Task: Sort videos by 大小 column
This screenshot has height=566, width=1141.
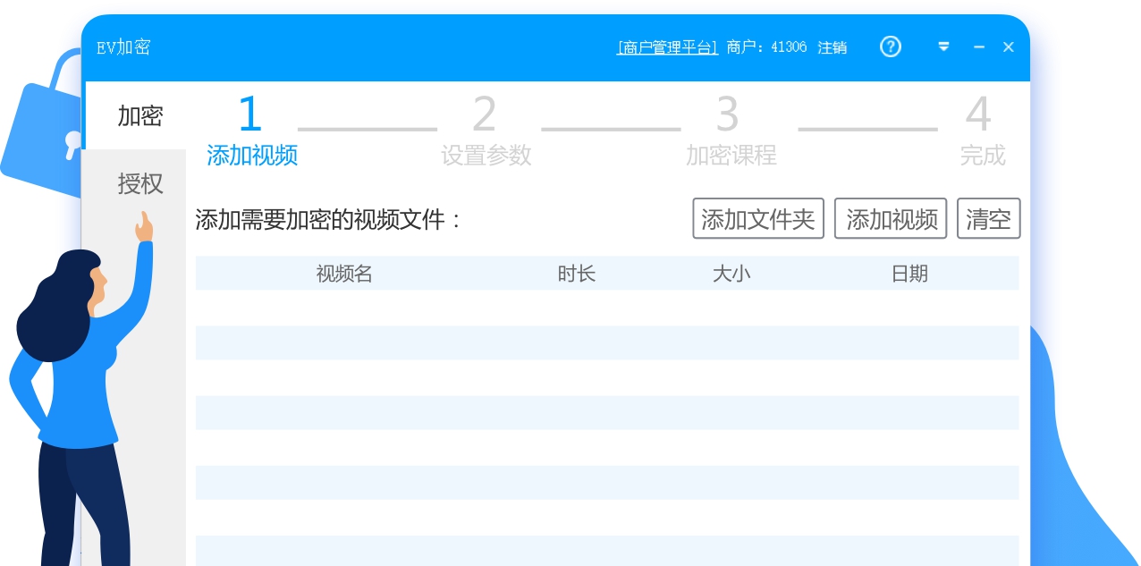Action: click(x=732, y=274)
